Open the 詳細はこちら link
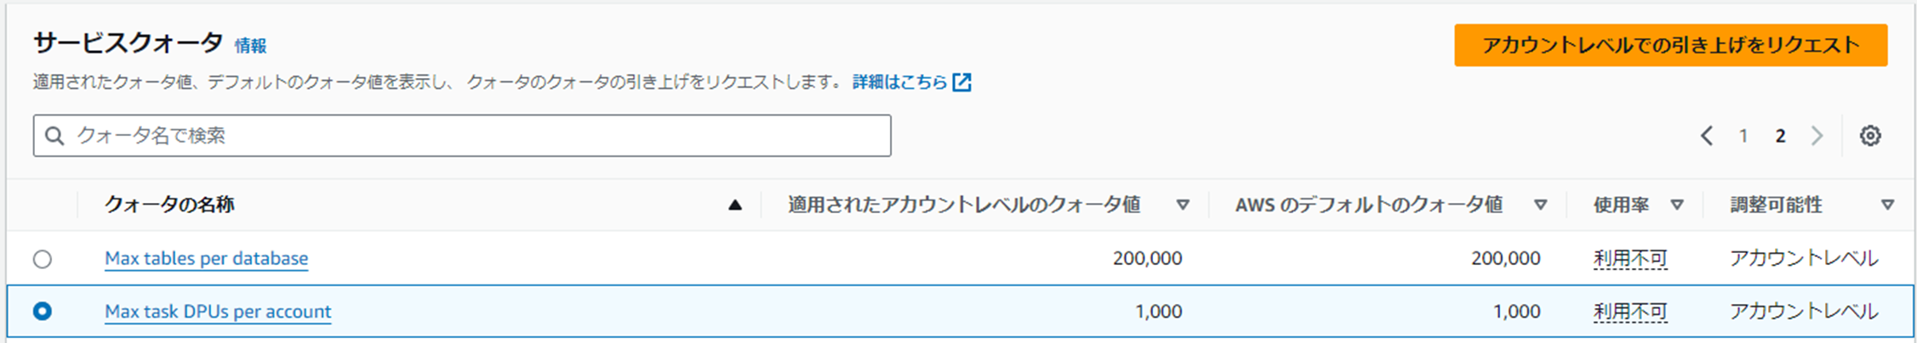The height and width of the screenshot is (343, 1917). click(x=899, y=82)
